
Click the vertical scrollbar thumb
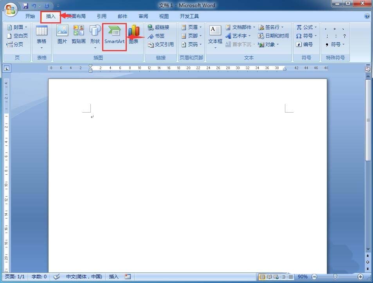click(368, 120)
